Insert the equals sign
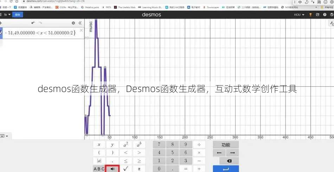334x172 pixels. (186, 169)
